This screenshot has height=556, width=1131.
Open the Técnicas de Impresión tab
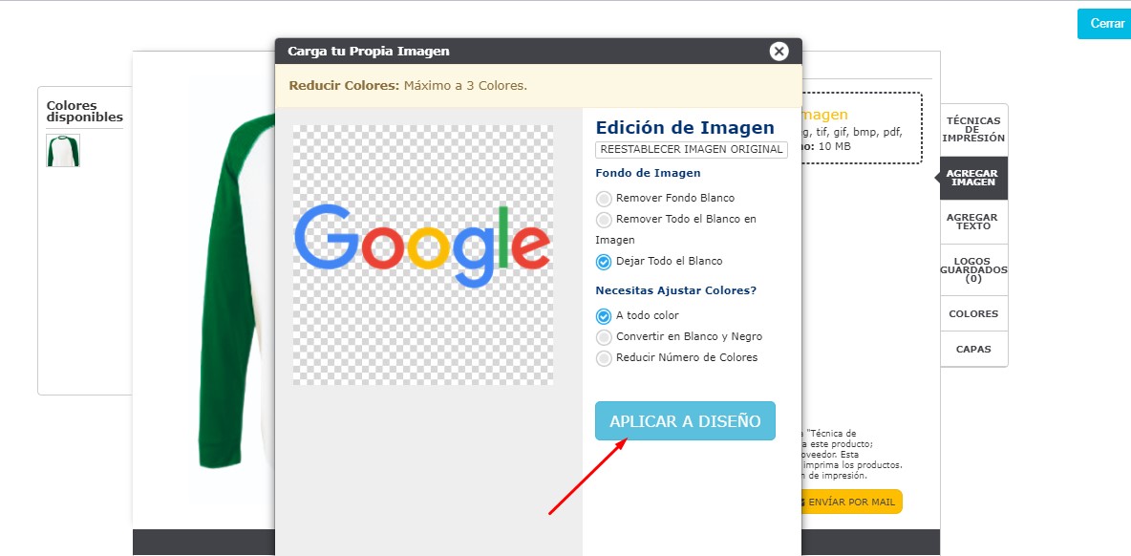973,130
